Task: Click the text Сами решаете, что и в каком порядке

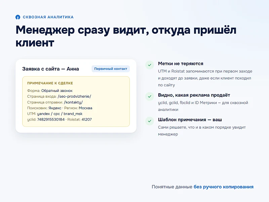Action: (194, 127)
